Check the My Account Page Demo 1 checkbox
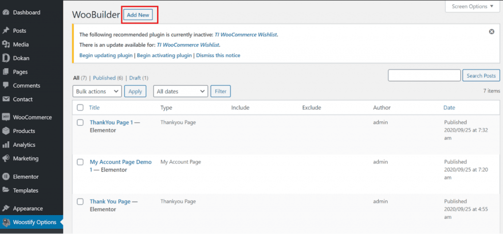The image size is (503, 234). pyautogui.click(x=80, y=162)
